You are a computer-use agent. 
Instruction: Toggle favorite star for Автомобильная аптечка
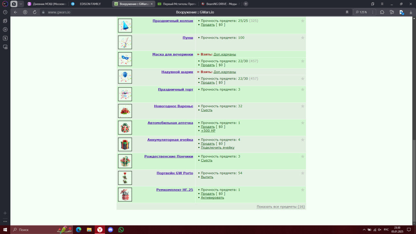coord(303,123)
